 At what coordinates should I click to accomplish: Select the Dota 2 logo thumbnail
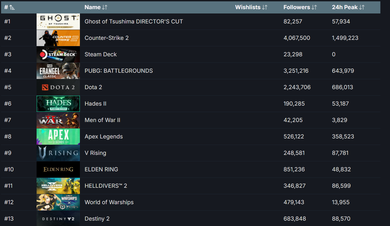pyautogui.click(x=58, y=87)
